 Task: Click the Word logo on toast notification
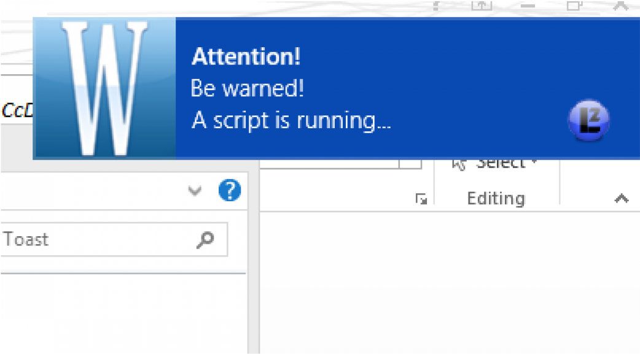pos(104,88)
